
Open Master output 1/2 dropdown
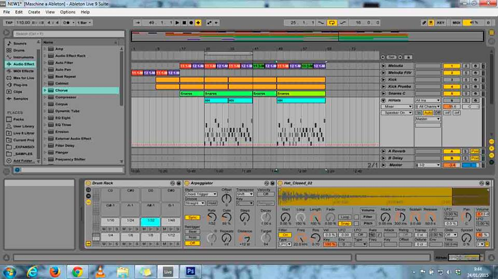428,165
